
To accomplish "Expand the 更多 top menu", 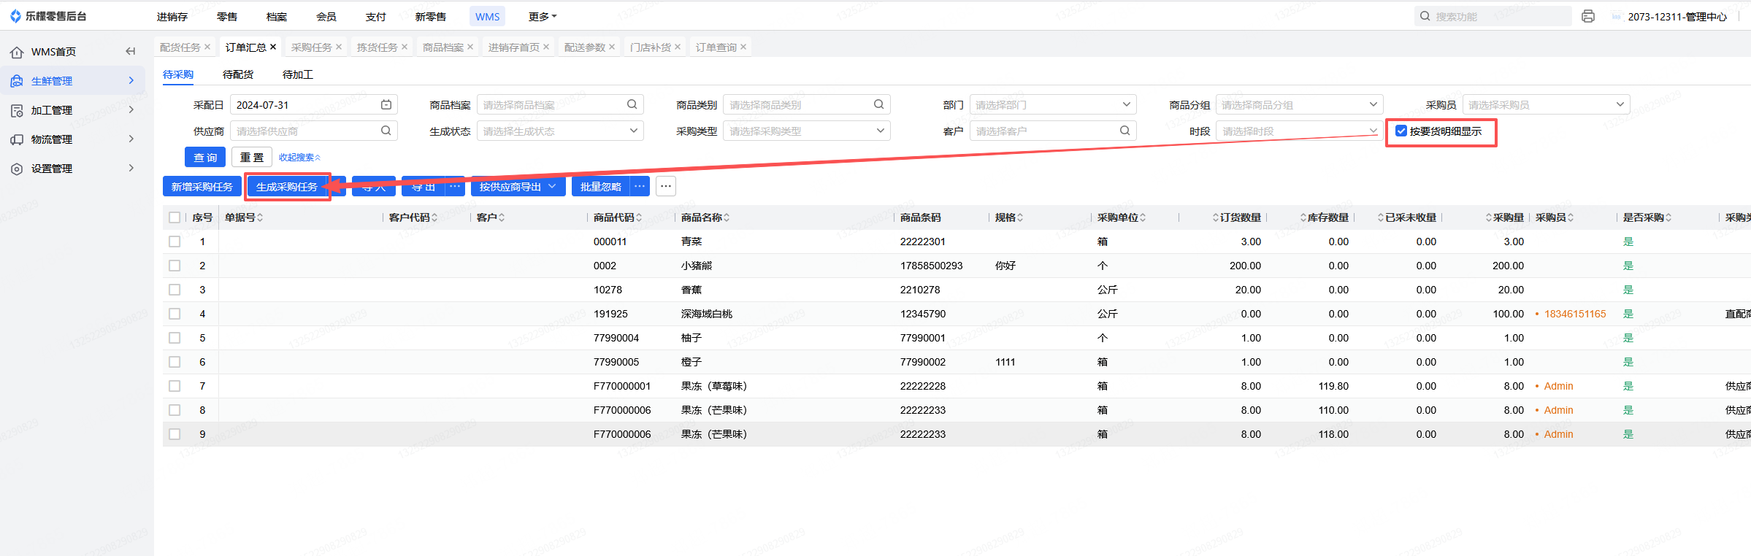I will (x=543, y=16).
